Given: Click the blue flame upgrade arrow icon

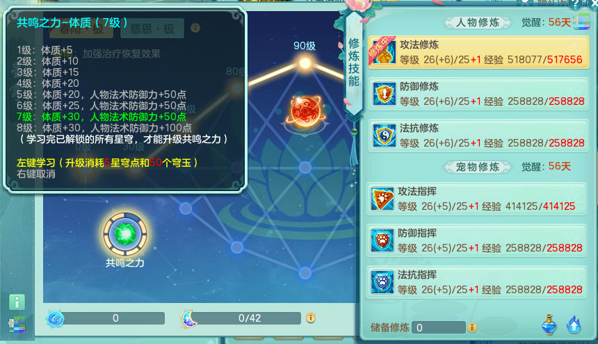Looking at the screenshot, I should click(574, 325).
